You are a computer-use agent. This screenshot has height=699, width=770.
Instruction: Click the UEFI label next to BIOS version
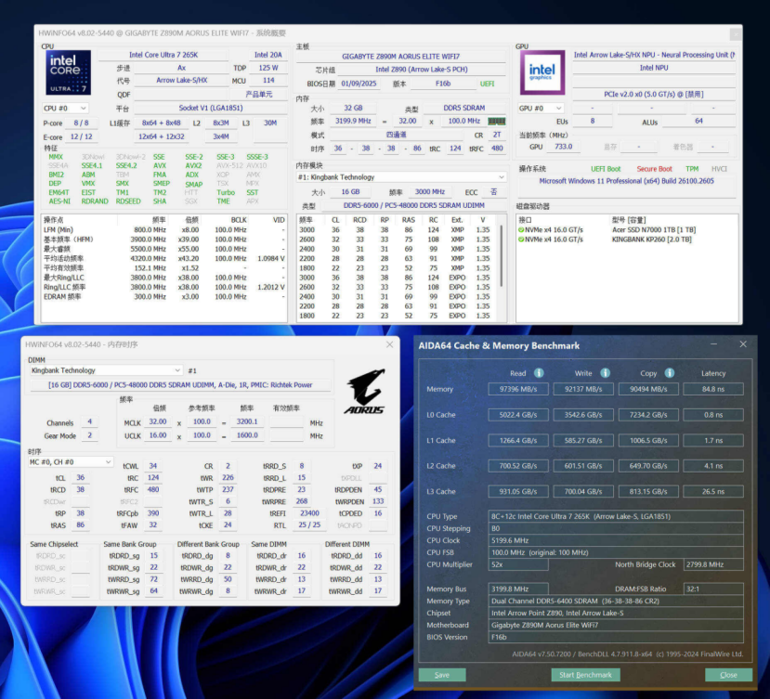487,84
